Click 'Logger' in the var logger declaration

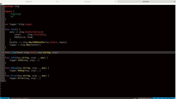29,24
